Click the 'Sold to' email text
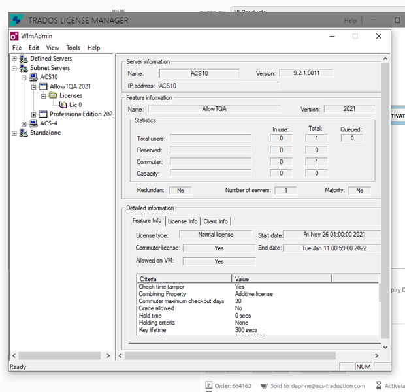This screenshot has height=392, width=405. coord(318,386)
